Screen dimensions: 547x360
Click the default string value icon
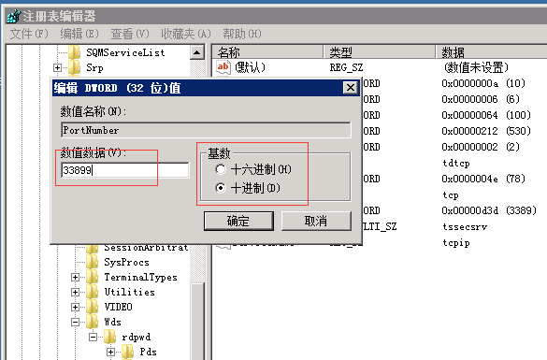(223, 67)
